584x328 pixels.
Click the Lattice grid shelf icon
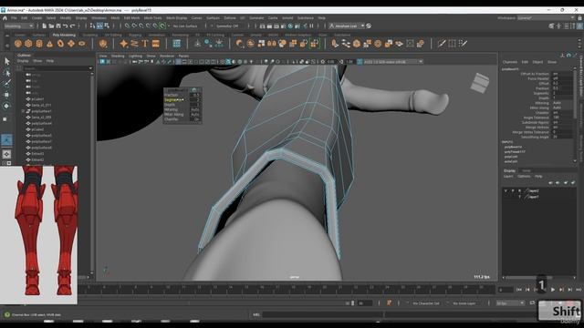click(176, 44)
